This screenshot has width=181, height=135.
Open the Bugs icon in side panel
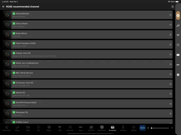(x=178, y=65)
